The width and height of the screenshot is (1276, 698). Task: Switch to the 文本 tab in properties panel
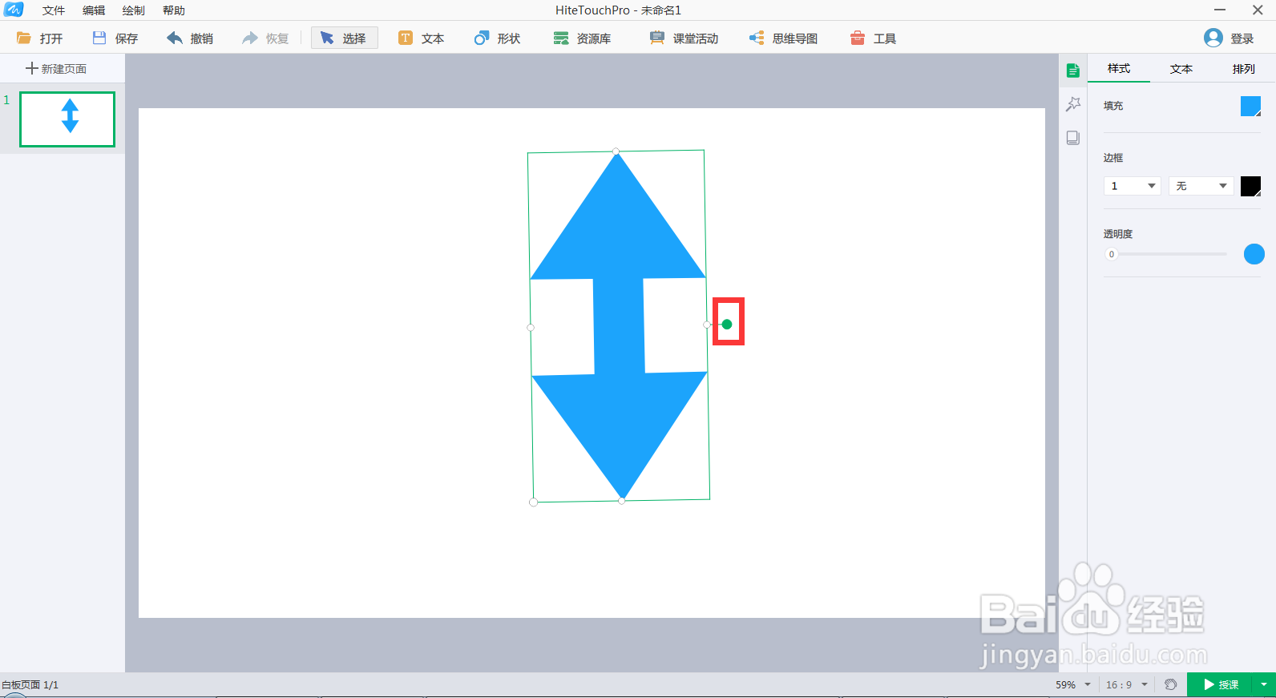click(1181, 69)
